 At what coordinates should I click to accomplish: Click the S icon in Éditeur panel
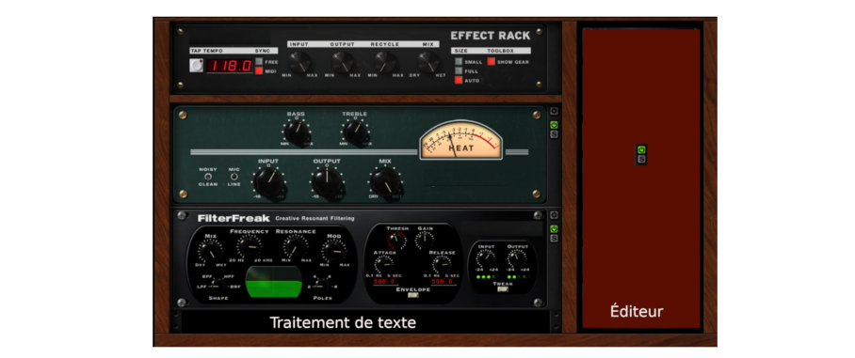pyautogui.click(x=641, y=159)
